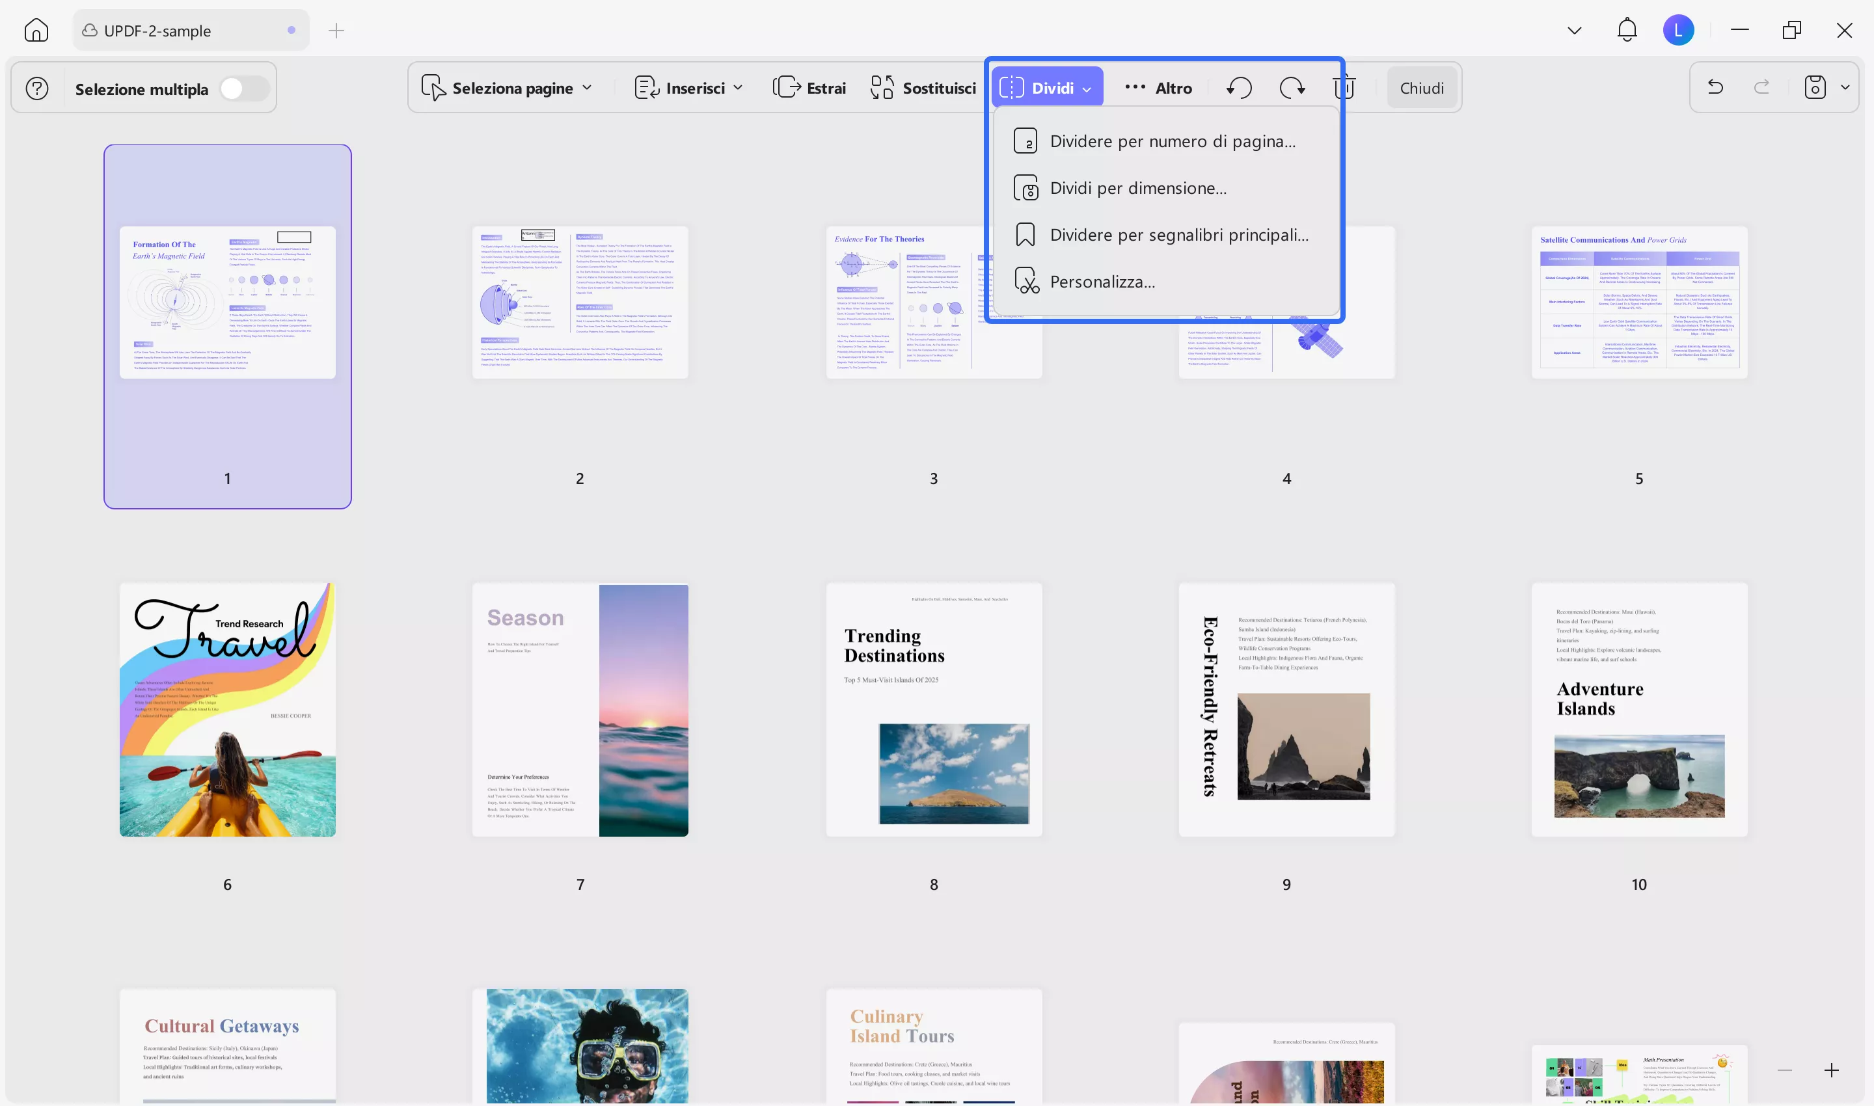The width and height of the screenshot is (1874, 1106).
Task: Toggle the Selezione multipla switch
Action: pyautogui.click(x=245, y=88)
